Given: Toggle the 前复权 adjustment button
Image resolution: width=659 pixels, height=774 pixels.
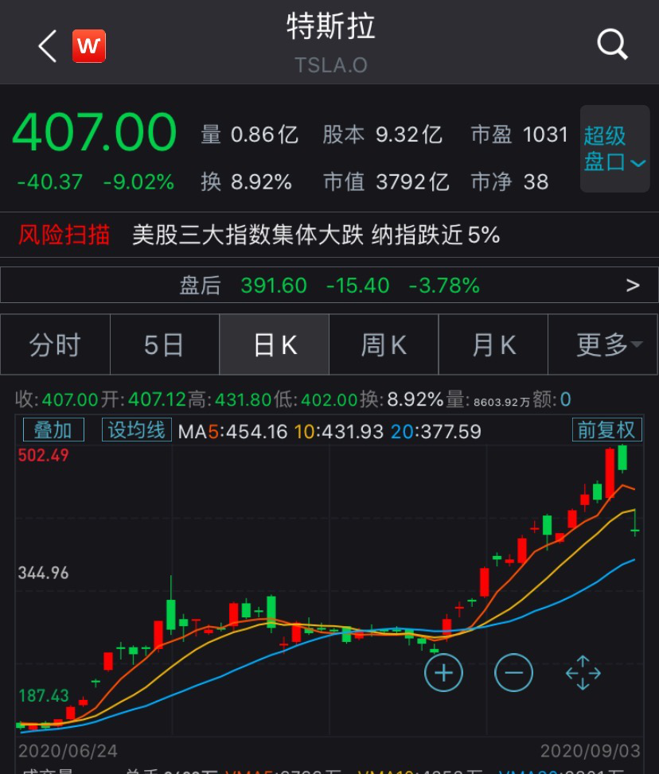Looking at the screenshot, I should 606,430.
